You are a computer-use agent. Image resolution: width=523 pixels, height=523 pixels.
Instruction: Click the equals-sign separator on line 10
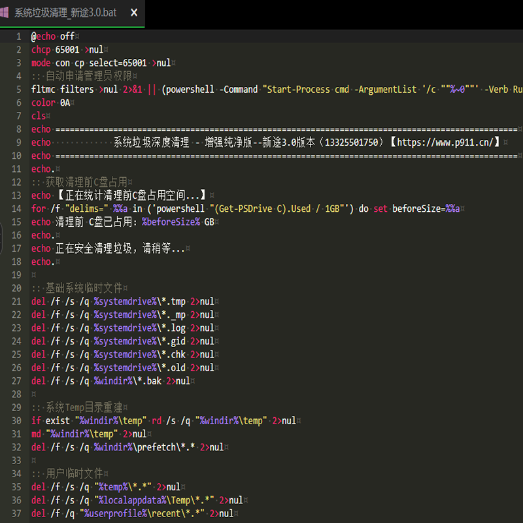[286, 156]
